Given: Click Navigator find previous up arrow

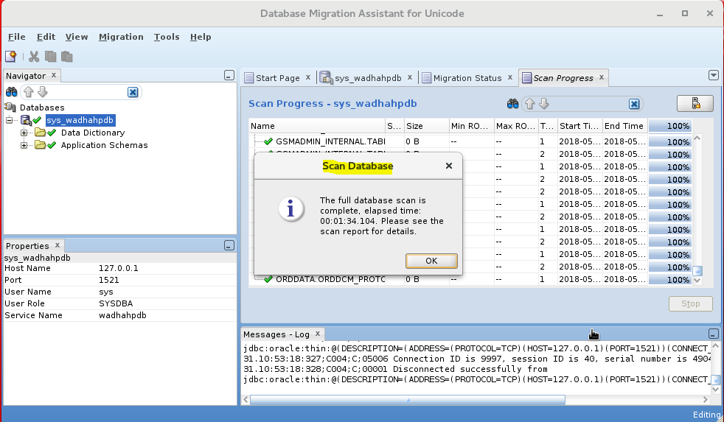Looking at the screenshot, I should click(x=29, y=92).
